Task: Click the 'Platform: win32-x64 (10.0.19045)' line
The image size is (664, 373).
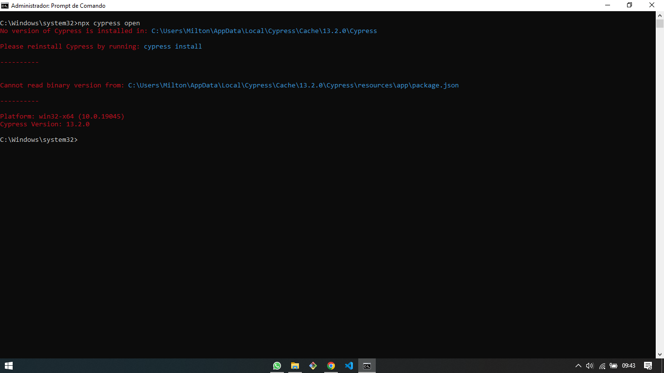Action: [x=62, y=116]
